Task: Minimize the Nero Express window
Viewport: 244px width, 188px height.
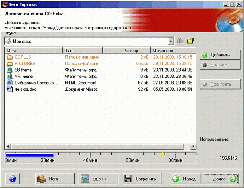Action: pyautogui.click(x=226, y=4)
